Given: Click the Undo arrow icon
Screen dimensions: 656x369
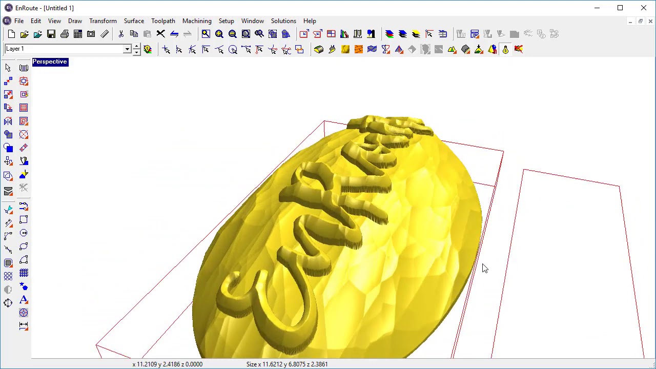Looking at the screenshot, I should click(174, 34).
